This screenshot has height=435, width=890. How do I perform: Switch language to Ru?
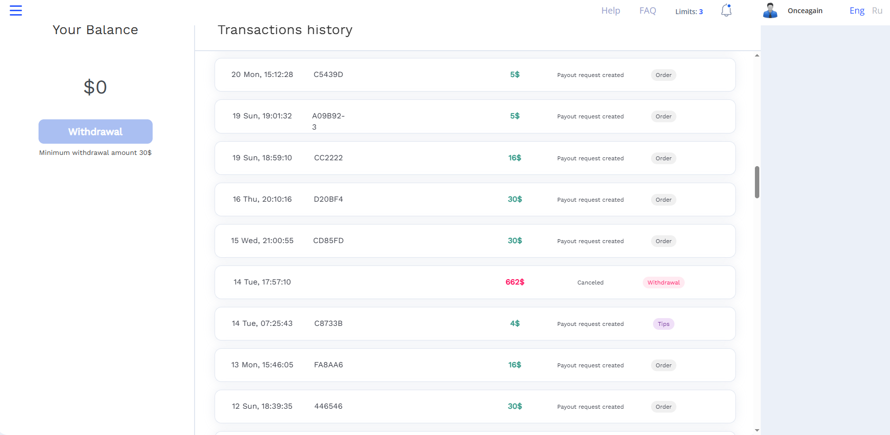pos(877,10)
